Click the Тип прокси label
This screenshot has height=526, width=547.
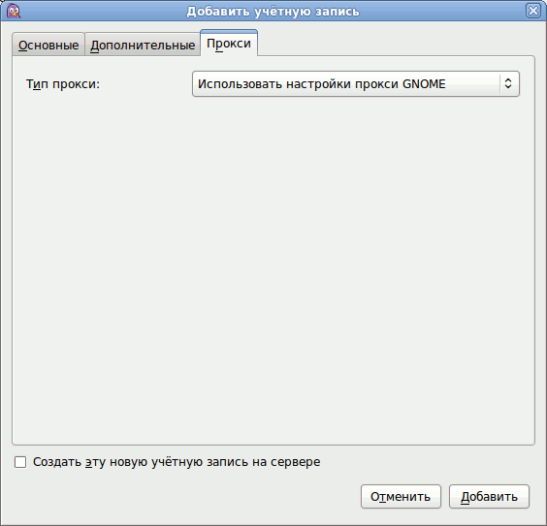tap(63, 84)
